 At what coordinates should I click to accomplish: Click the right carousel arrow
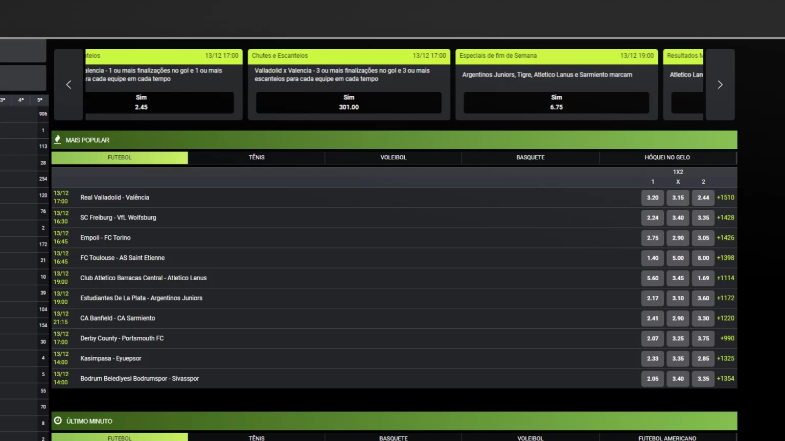(x=720, y=85)
